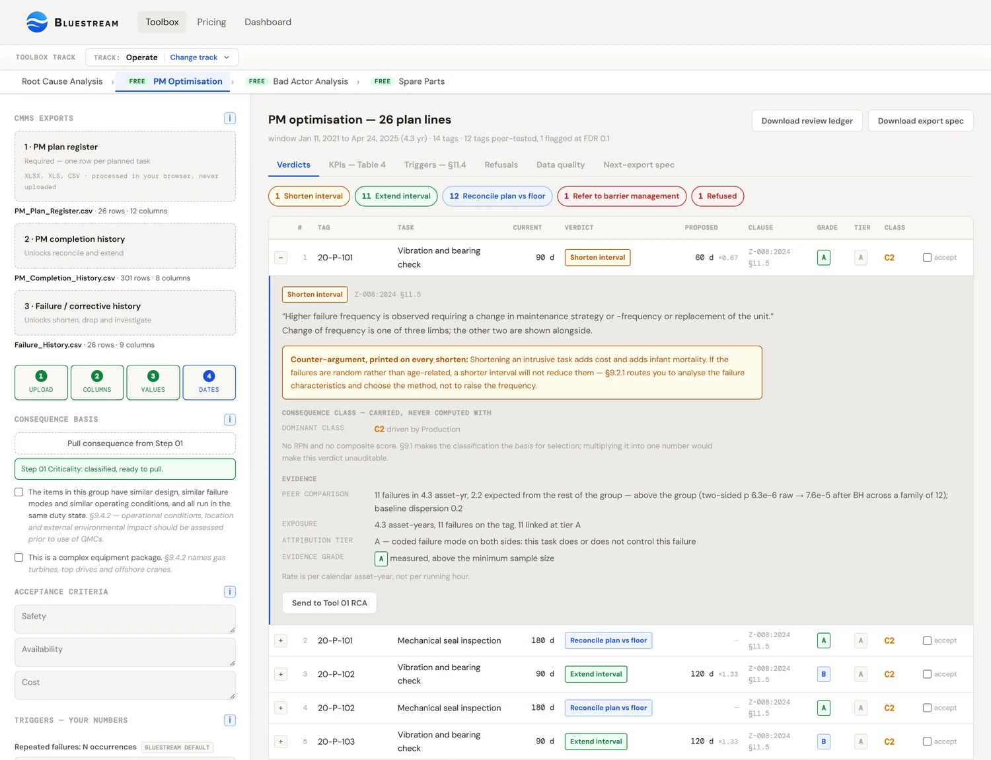Go to Bad Actor Analysis step
This screenshot has width=991, height=760.
[297, 81]
